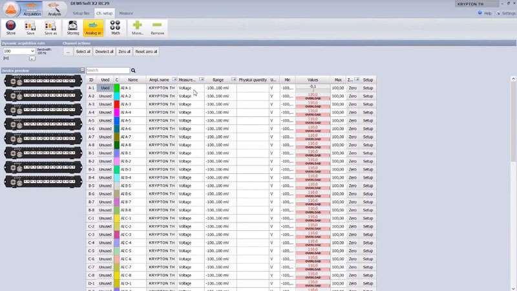Open the Setup files tab
Viewport: 517px width, 291px height.
coord(81,13)
